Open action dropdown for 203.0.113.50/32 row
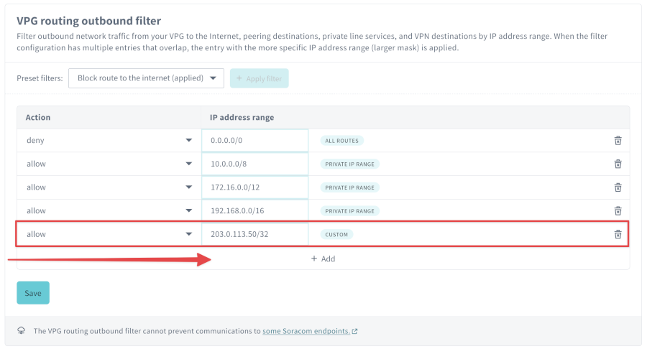Image resolution: width=647 pixels, height=349 pixels. [109, 234]
